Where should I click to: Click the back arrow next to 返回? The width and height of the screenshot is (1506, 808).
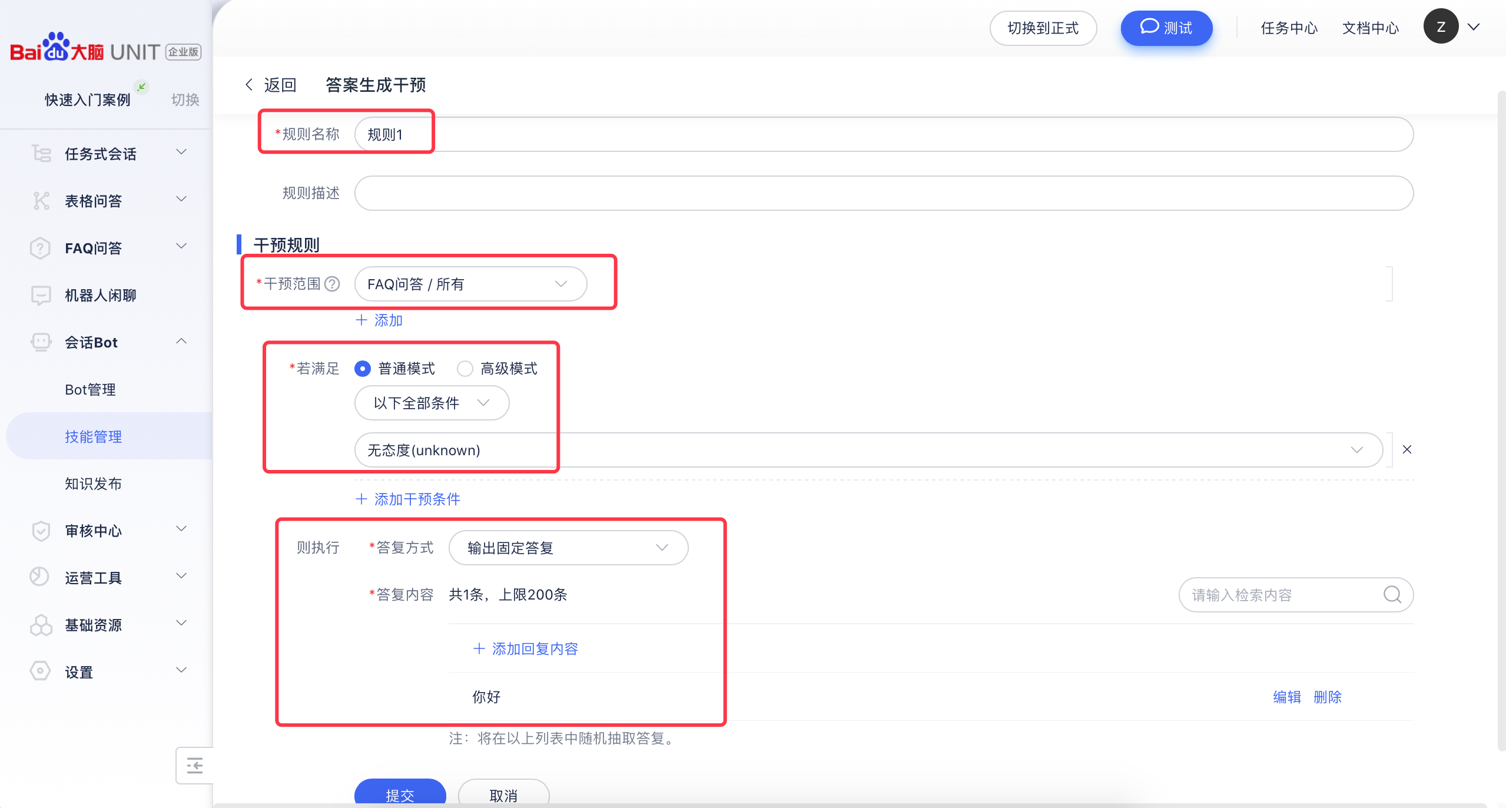[x=249, y=85]
